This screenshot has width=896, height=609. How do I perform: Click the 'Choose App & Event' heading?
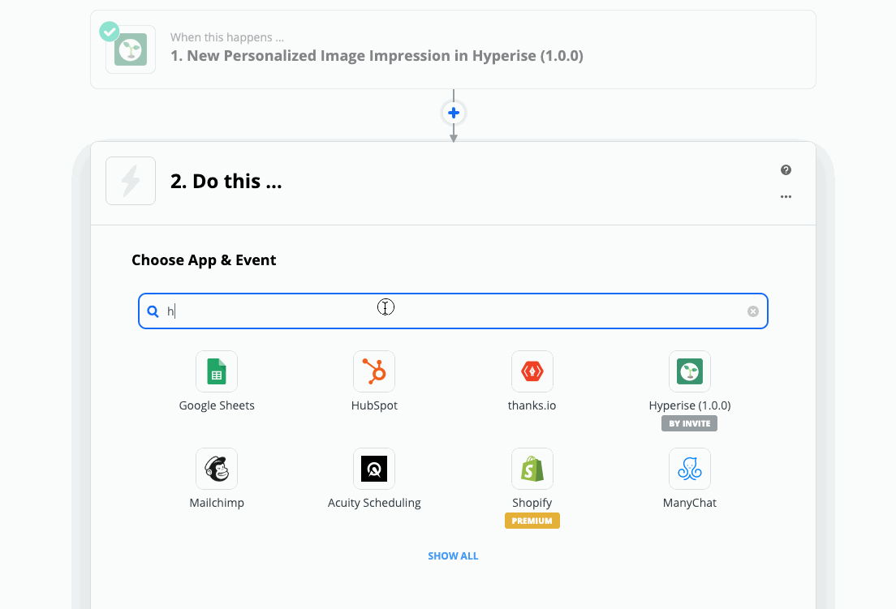204,260
